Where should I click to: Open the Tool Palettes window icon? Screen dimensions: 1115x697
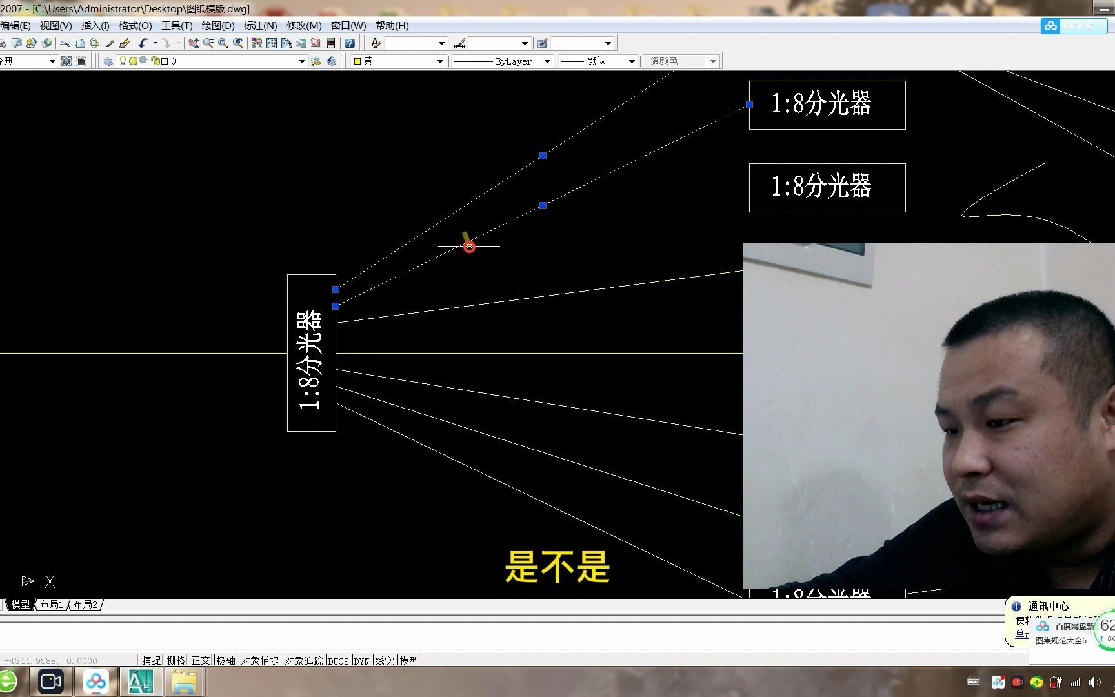coord(286,43)
